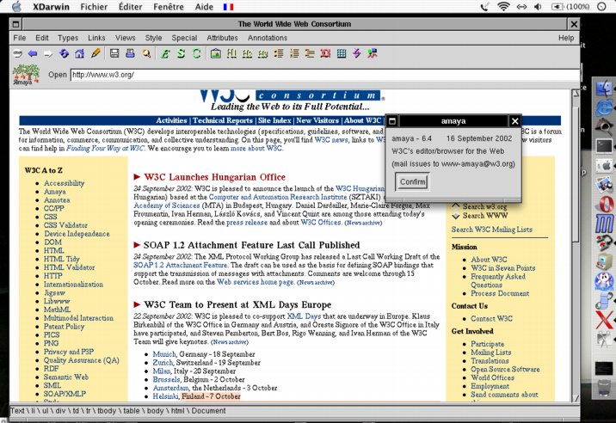This screenshot has height=423, width=616.
Task: Click the Save document floppy icon
Action: click(x=115, y=53)
